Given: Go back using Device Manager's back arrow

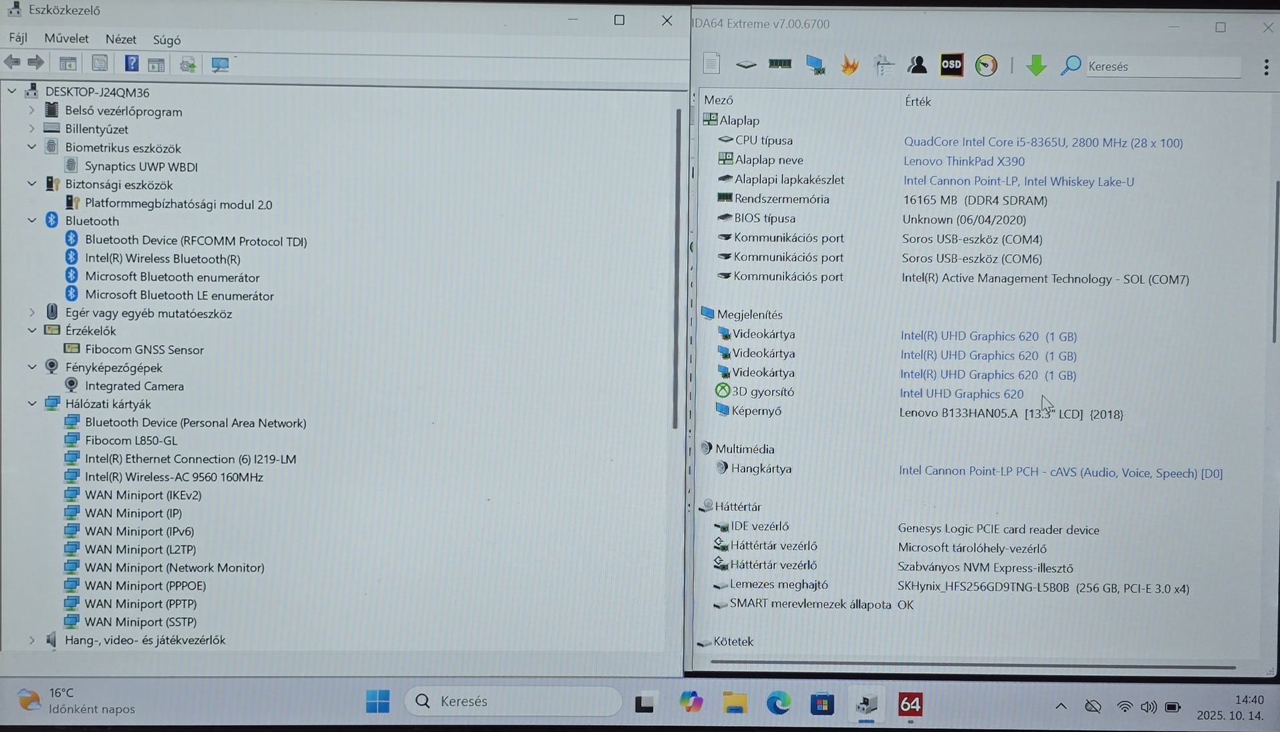Looking at the screenshot, I should tap(12, 63).
